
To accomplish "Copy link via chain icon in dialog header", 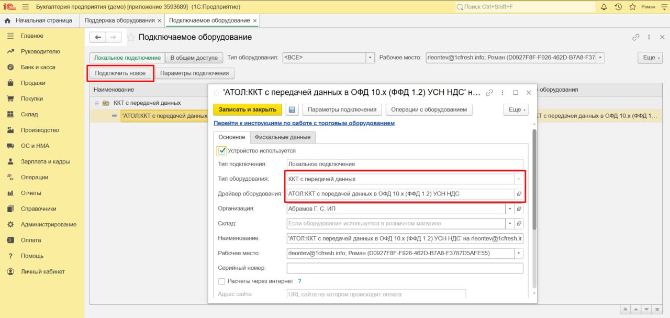I will pos(489,93).
